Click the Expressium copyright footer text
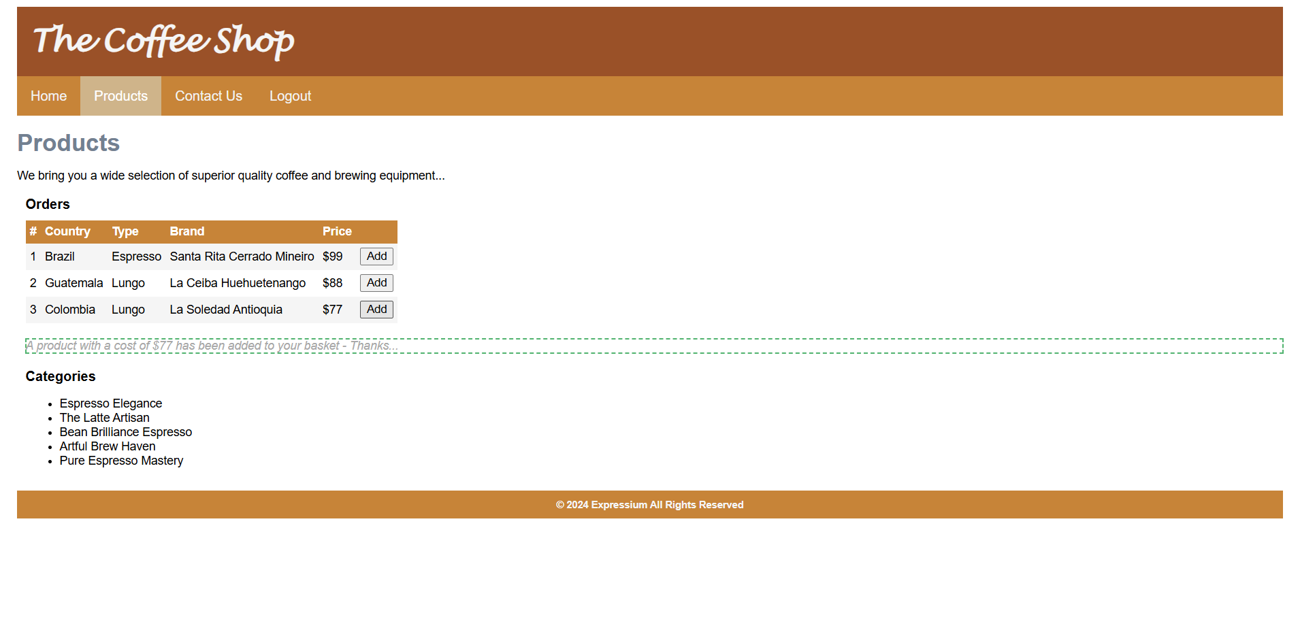 (649, 505)
